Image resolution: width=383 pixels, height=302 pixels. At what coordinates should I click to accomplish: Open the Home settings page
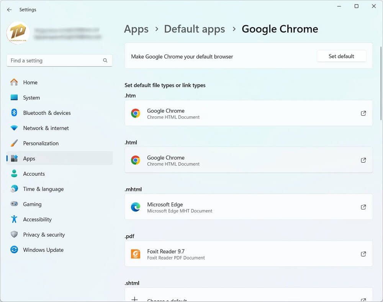tap(59, 82)
